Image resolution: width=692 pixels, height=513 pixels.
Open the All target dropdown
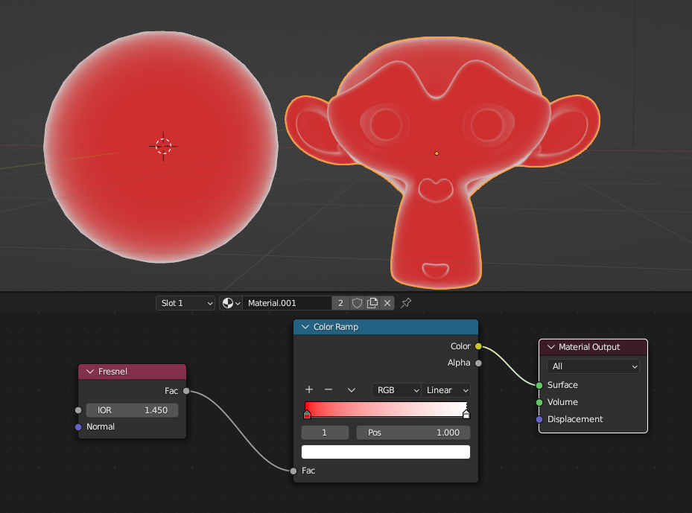point(593,366)
